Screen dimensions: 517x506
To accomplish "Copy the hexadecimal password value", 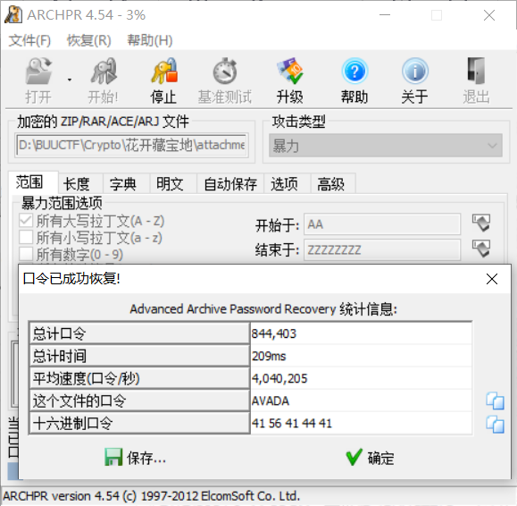I will [x=495, y=424].
